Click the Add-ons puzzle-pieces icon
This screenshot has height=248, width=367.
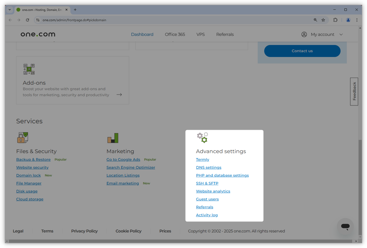click(x=29, y=69)
